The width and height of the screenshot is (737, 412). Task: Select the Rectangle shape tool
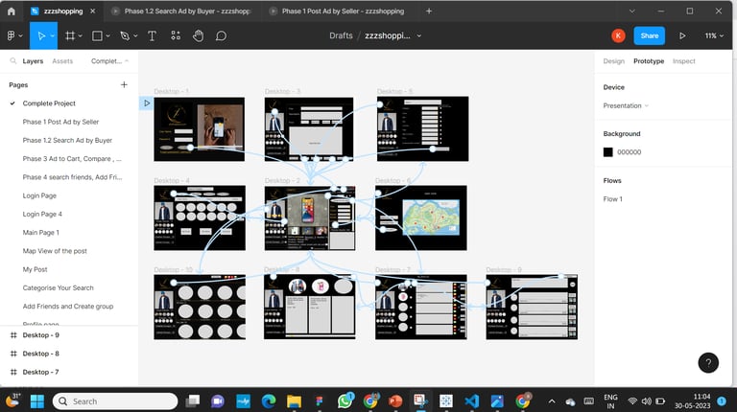(97, 35)
